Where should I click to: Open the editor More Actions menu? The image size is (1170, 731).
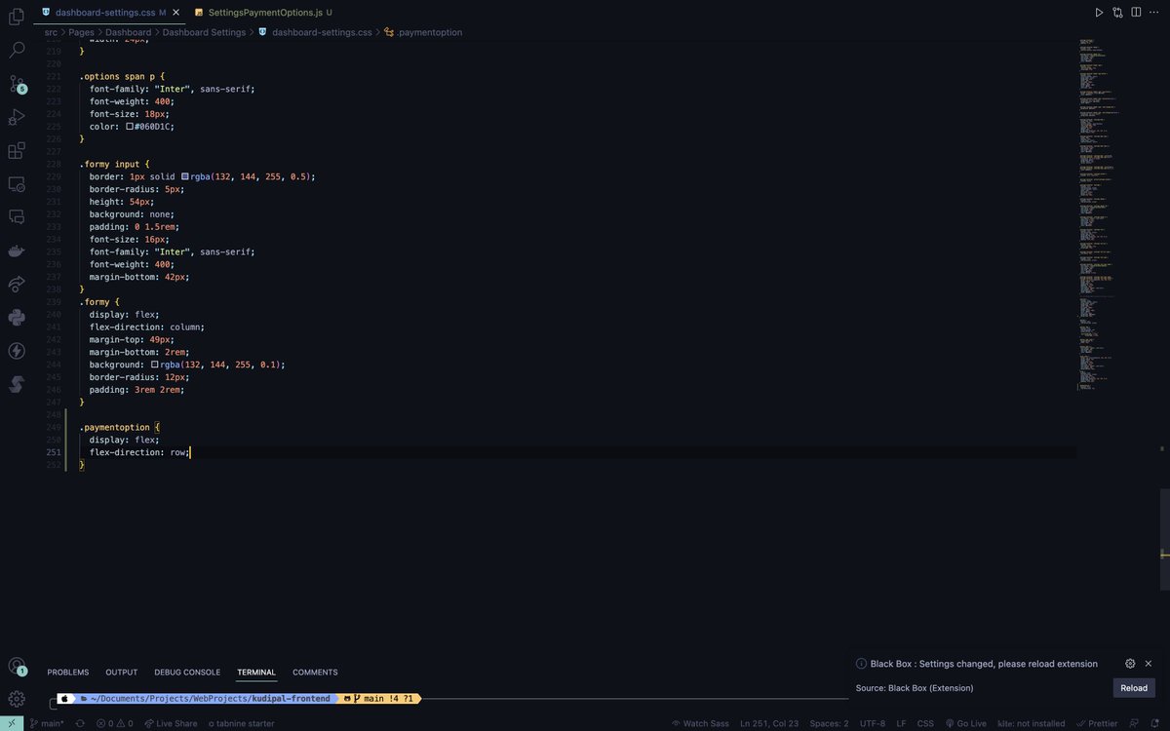click(1154, 13)
